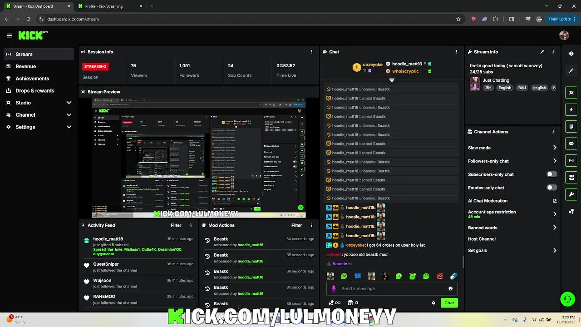Open the Activity Feed Filter dropdown

tap(176, 225)
